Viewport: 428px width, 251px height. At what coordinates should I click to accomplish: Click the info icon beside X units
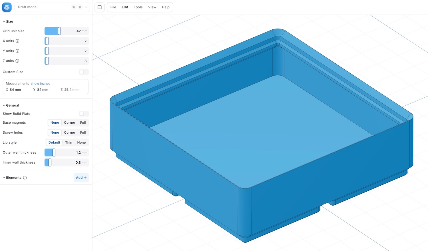tap(17, 41)
